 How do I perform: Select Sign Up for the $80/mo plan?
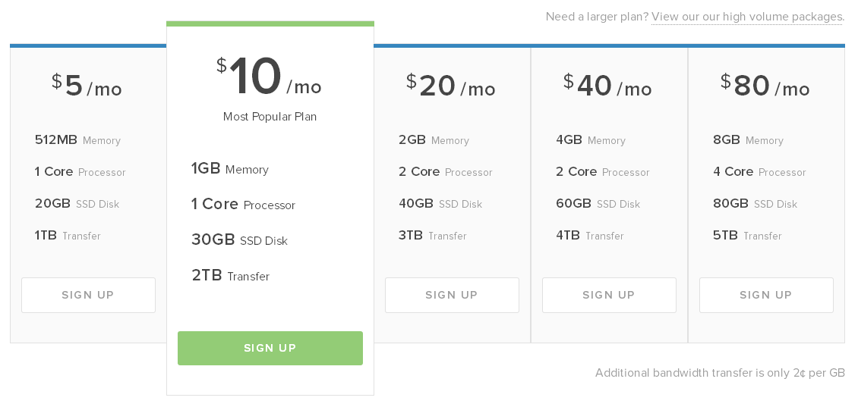tap(766, 295)
